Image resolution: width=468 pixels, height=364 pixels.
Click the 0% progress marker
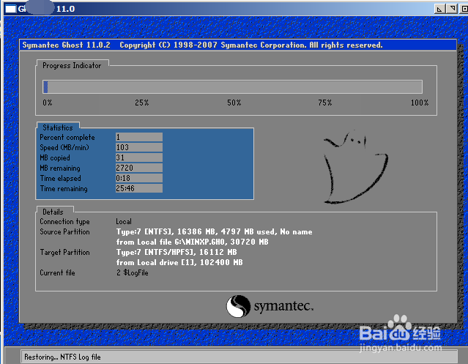coord(48,103)
